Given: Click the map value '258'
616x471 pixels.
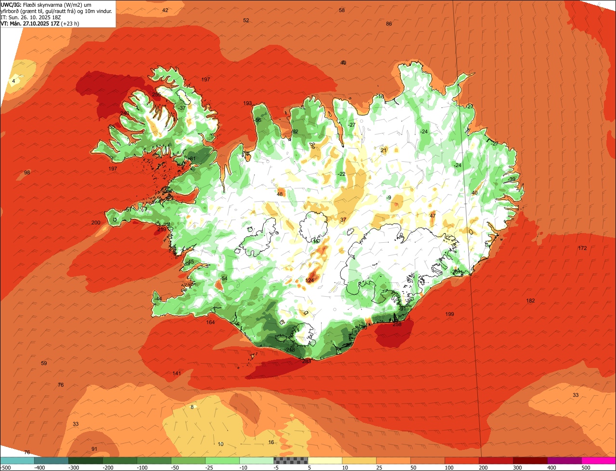Looking at the screenshot, I should [x=397, y=324].
